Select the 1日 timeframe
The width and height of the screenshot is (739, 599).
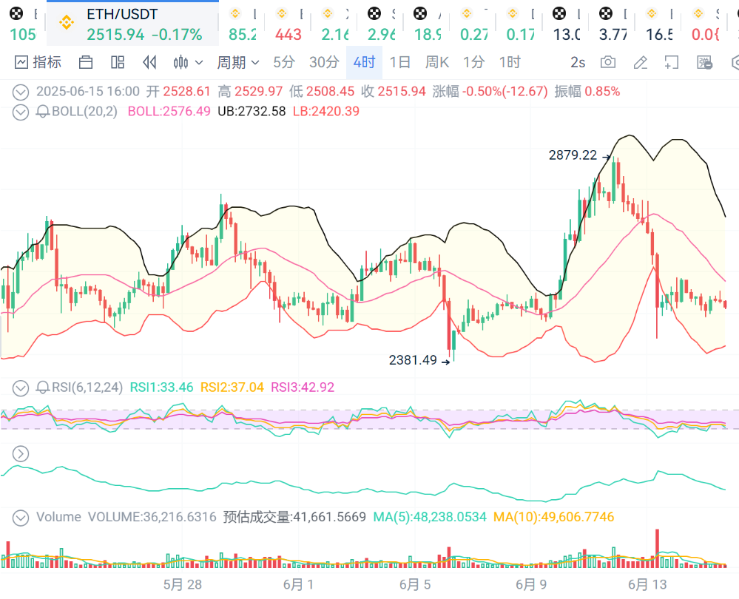(399, 62)
